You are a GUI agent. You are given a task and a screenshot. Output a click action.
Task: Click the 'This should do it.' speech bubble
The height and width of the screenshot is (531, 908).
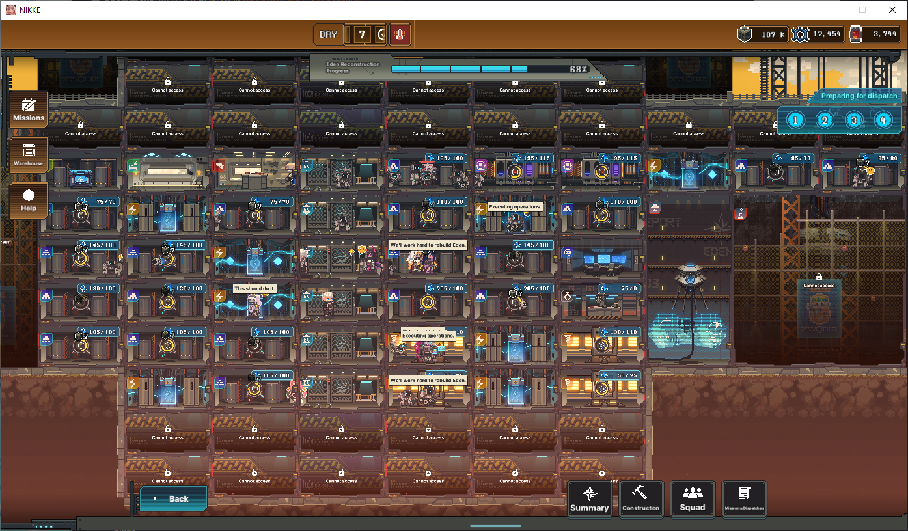[x=254, y=288]
